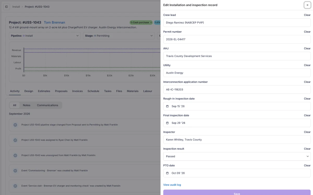Switch to the Proposals tab

[61, 91]
